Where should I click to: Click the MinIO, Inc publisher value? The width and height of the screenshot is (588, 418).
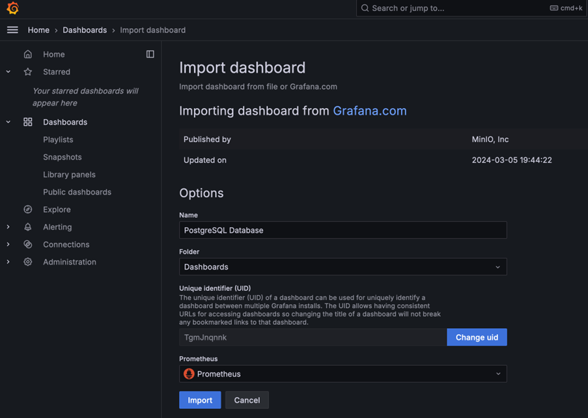[x=490, y=139]
